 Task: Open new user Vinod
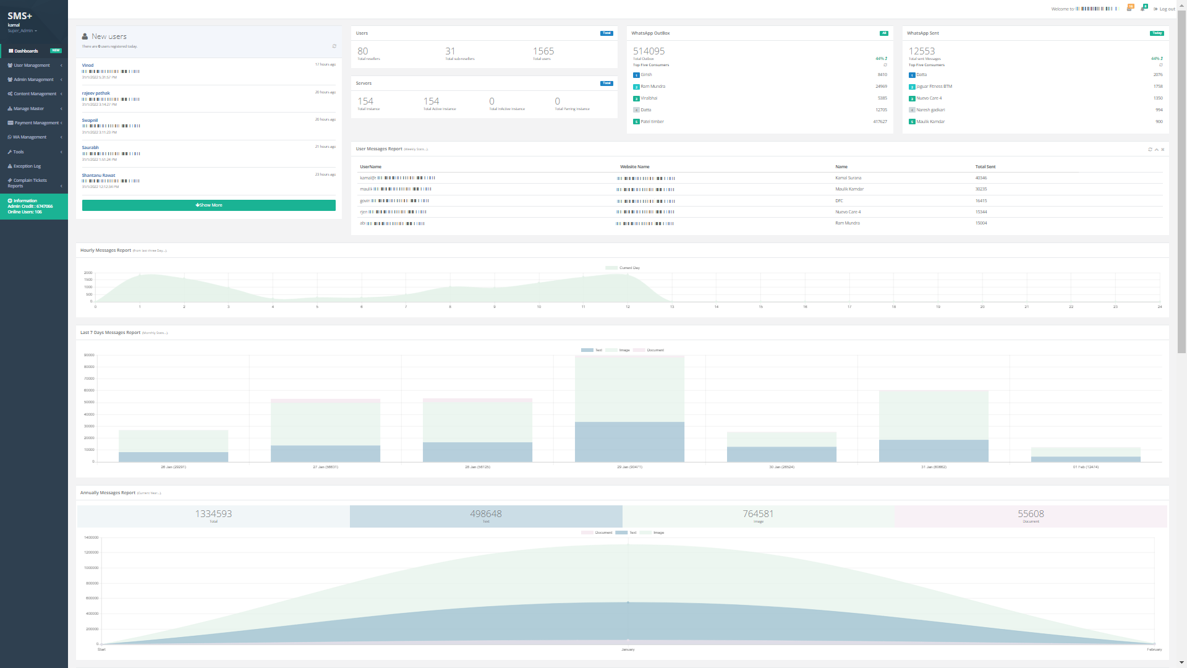88,66
